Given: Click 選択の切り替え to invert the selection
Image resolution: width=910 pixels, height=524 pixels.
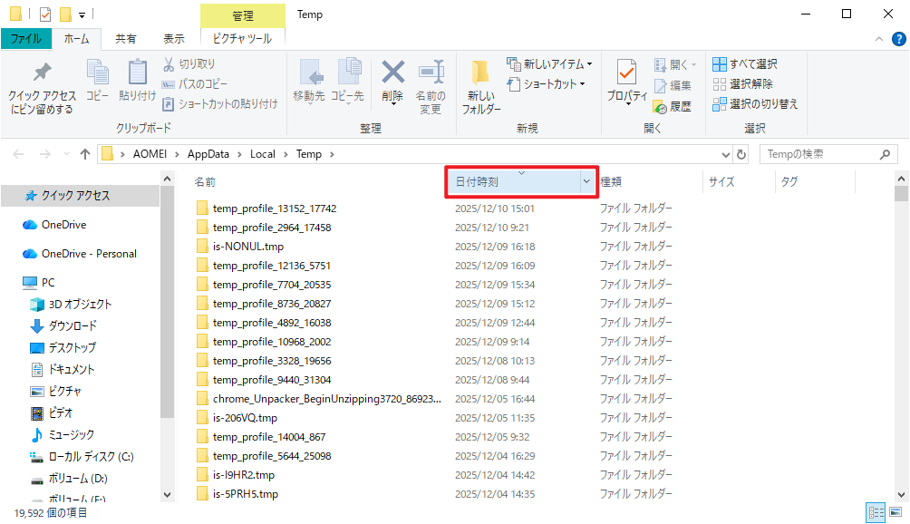Looking at the screenshot, I should pyautogui.click(x=755, y=104).
